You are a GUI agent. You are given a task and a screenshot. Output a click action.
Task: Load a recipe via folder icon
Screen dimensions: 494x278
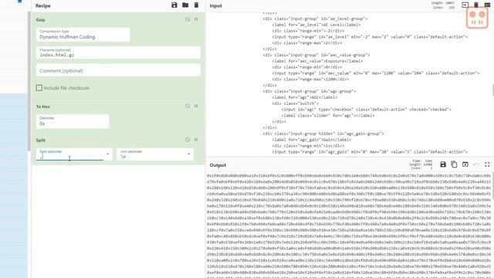click(x=185, y=5)
